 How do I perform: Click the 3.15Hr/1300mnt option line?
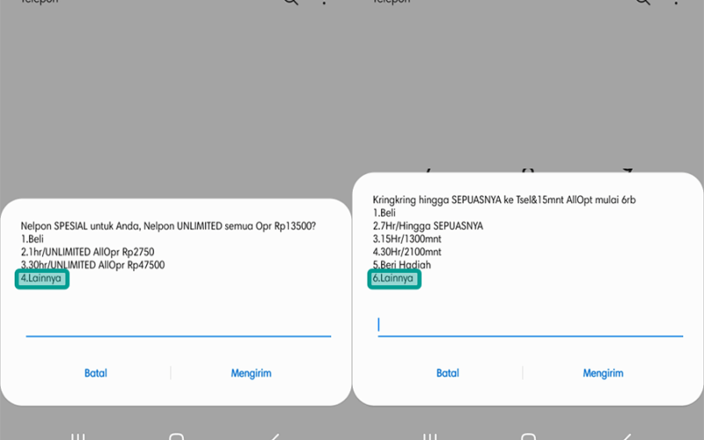[x=407, y=238]
